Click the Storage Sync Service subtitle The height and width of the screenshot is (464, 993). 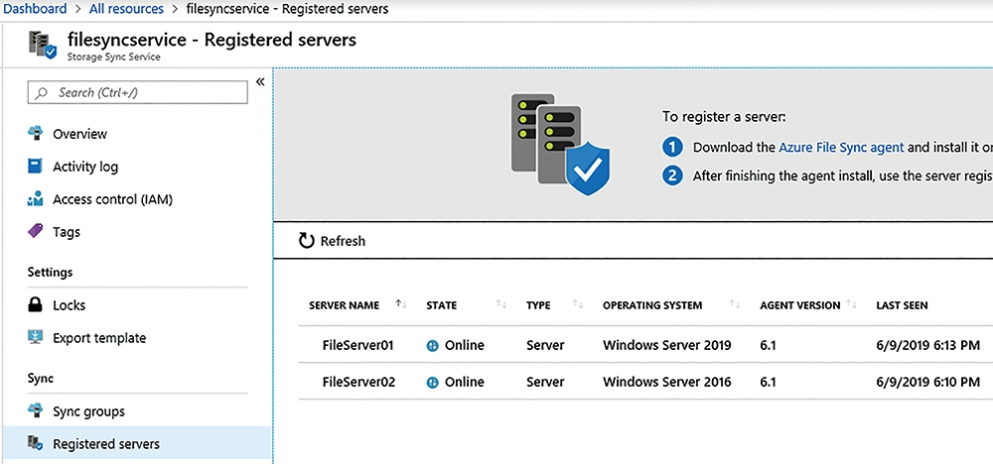pyautogui.click(x=114, y=57)
